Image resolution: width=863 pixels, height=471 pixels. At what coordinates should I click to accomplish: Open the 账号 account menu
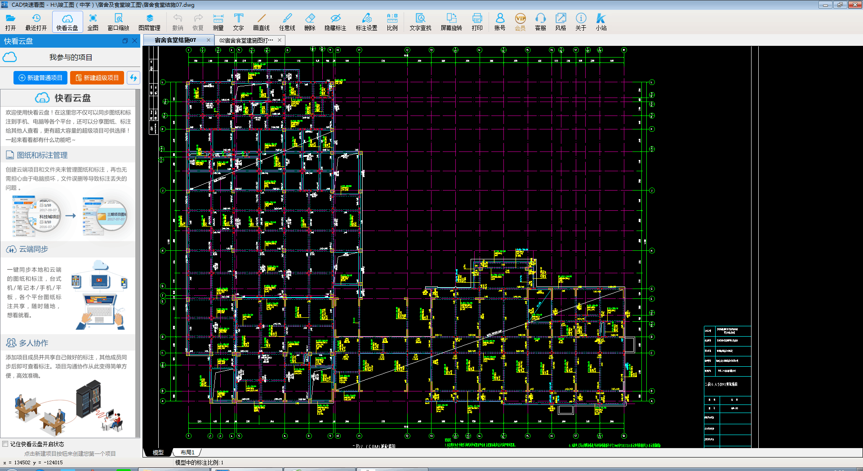click(500, 22)
